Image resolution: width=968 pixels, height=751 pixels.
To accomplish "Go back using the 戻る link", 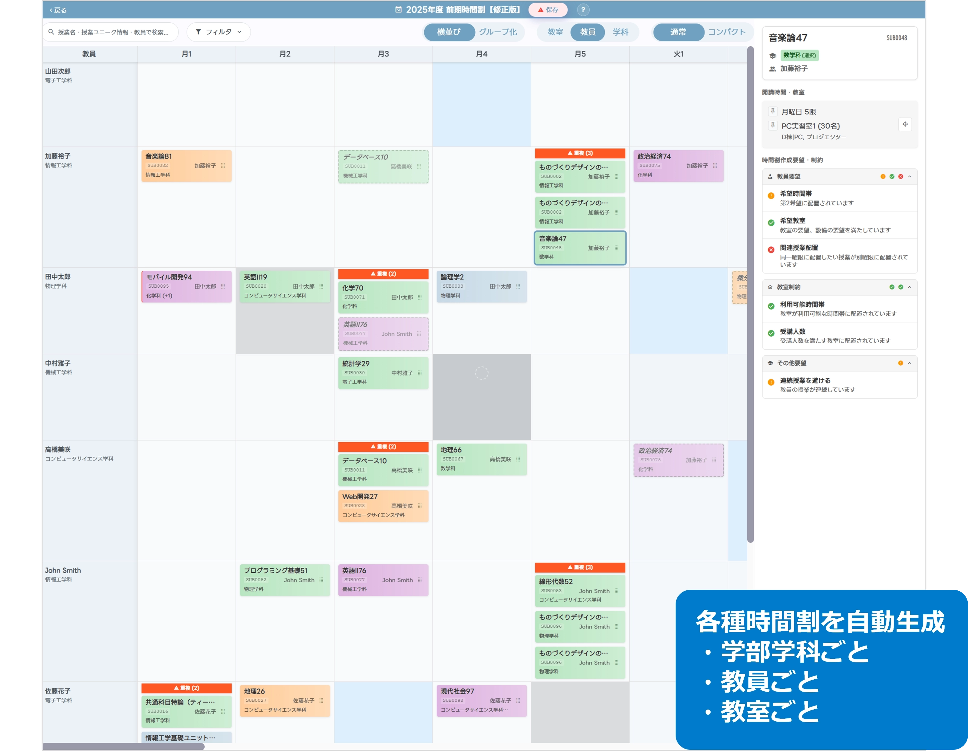I will point(58,10).
